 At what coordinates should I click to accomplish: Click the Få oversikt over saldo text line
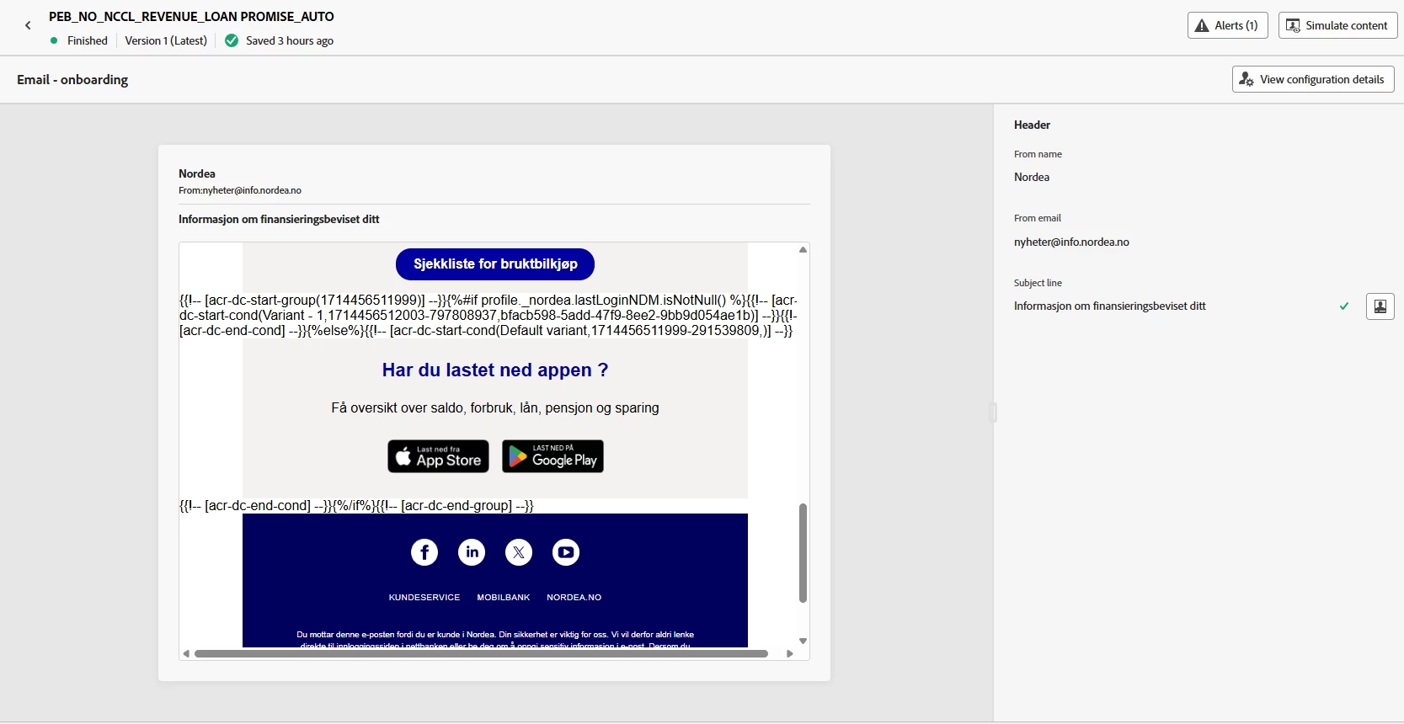click(495, 408)
